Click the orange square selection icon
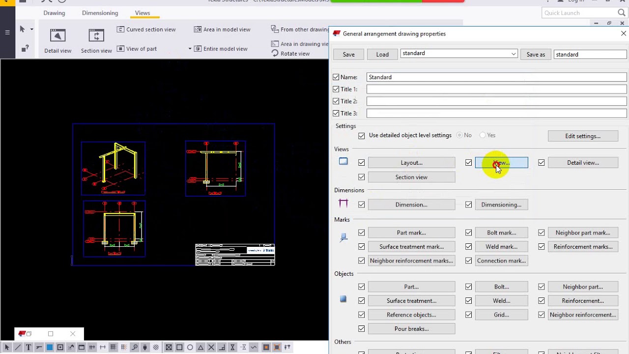The height and width of the screenshot is (354, 629). [266, 347]
